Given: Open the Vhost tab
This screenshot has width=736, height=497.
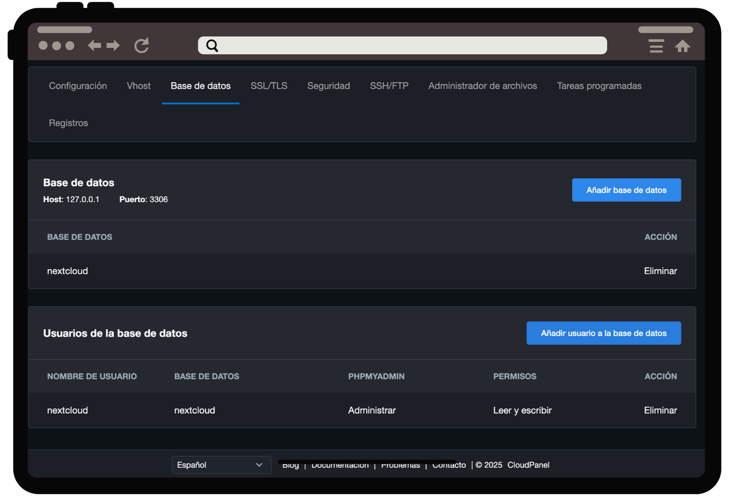Looking at the screenshot, I should [x=138, y=86].
